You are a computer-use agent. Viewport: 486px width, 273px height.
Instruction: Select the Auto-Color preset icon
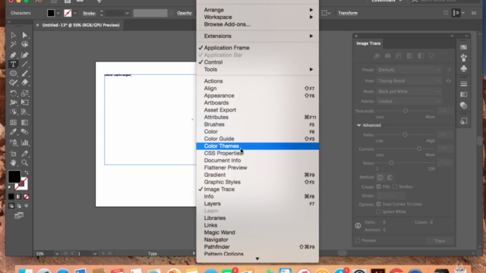coord(377,56)
